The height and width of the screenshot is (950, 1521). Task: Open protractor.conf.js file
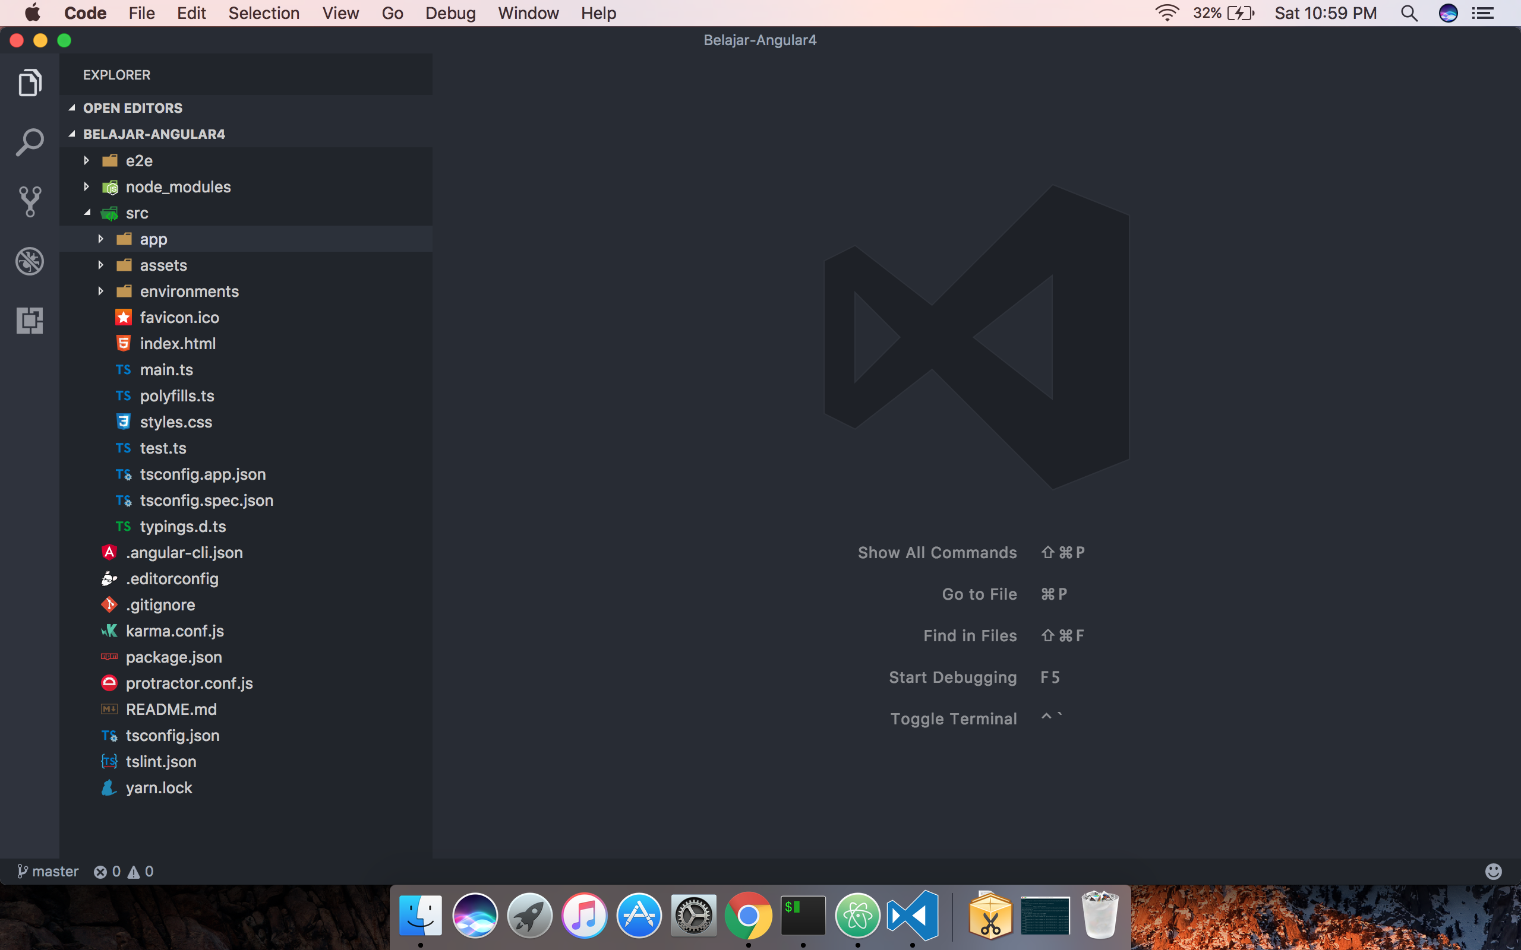[x=246, y=683]
